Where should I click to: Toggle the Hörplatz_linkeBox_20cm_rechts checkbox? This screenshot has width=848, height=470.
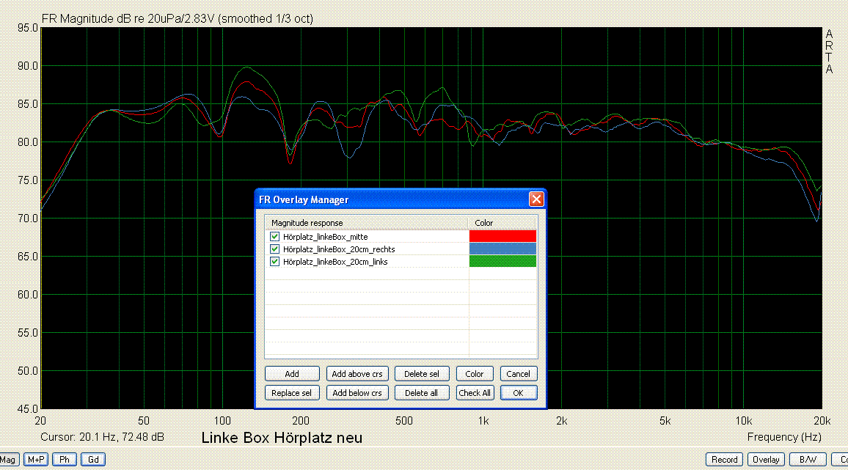275,249
